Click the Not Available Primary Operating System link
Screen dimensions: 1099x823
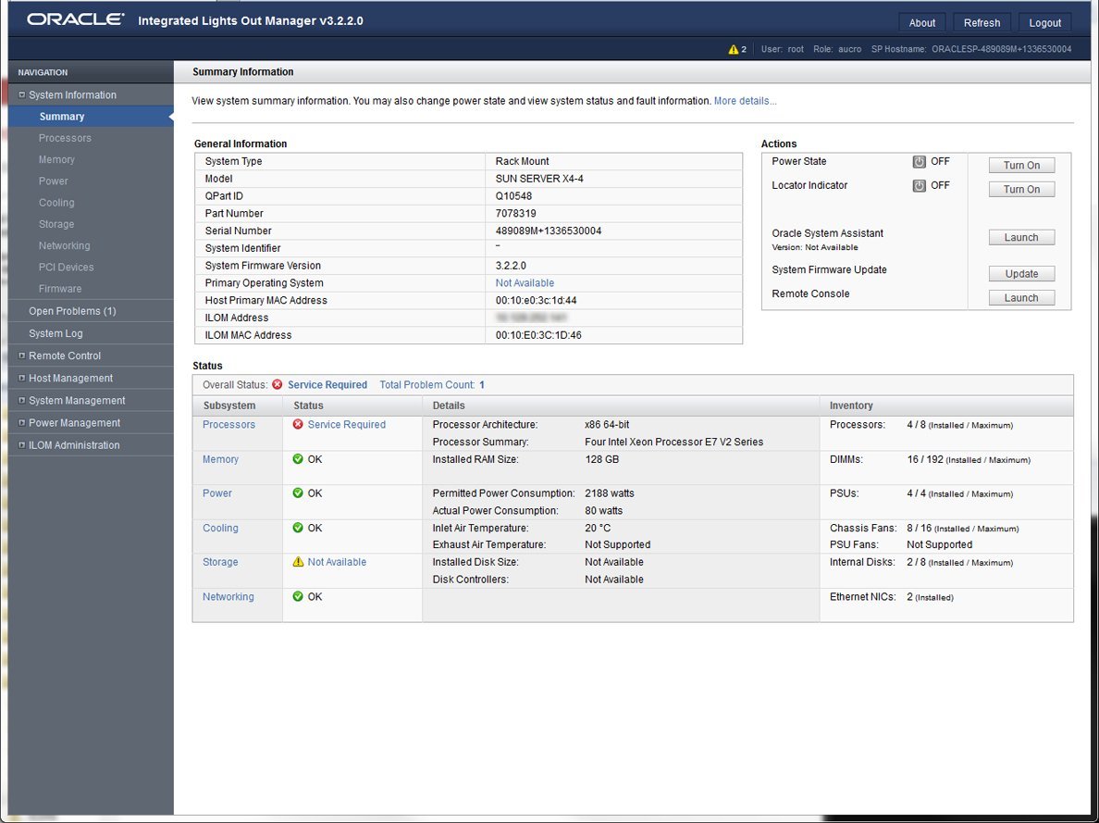tap(525, 282)
